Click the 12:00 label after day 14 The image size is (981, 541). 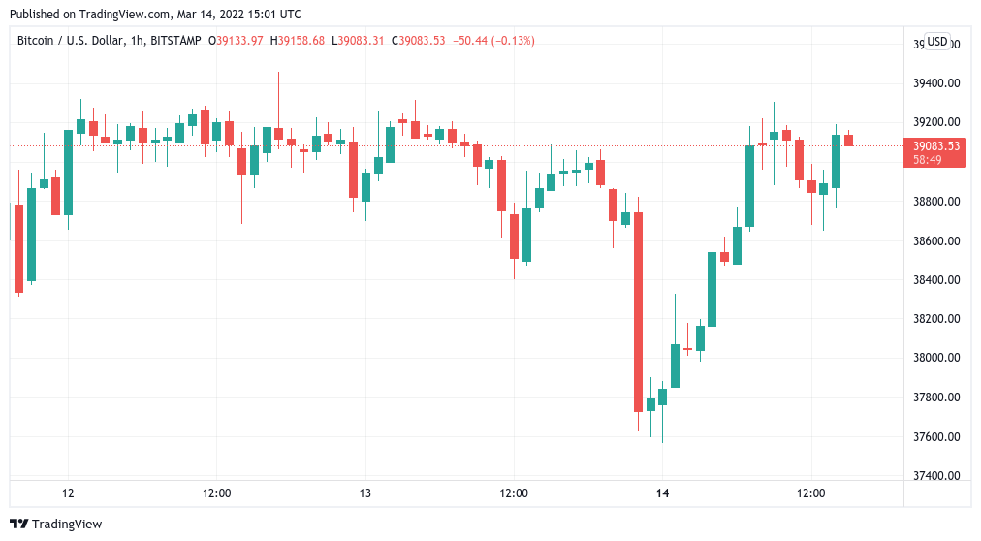click(810, 493)
